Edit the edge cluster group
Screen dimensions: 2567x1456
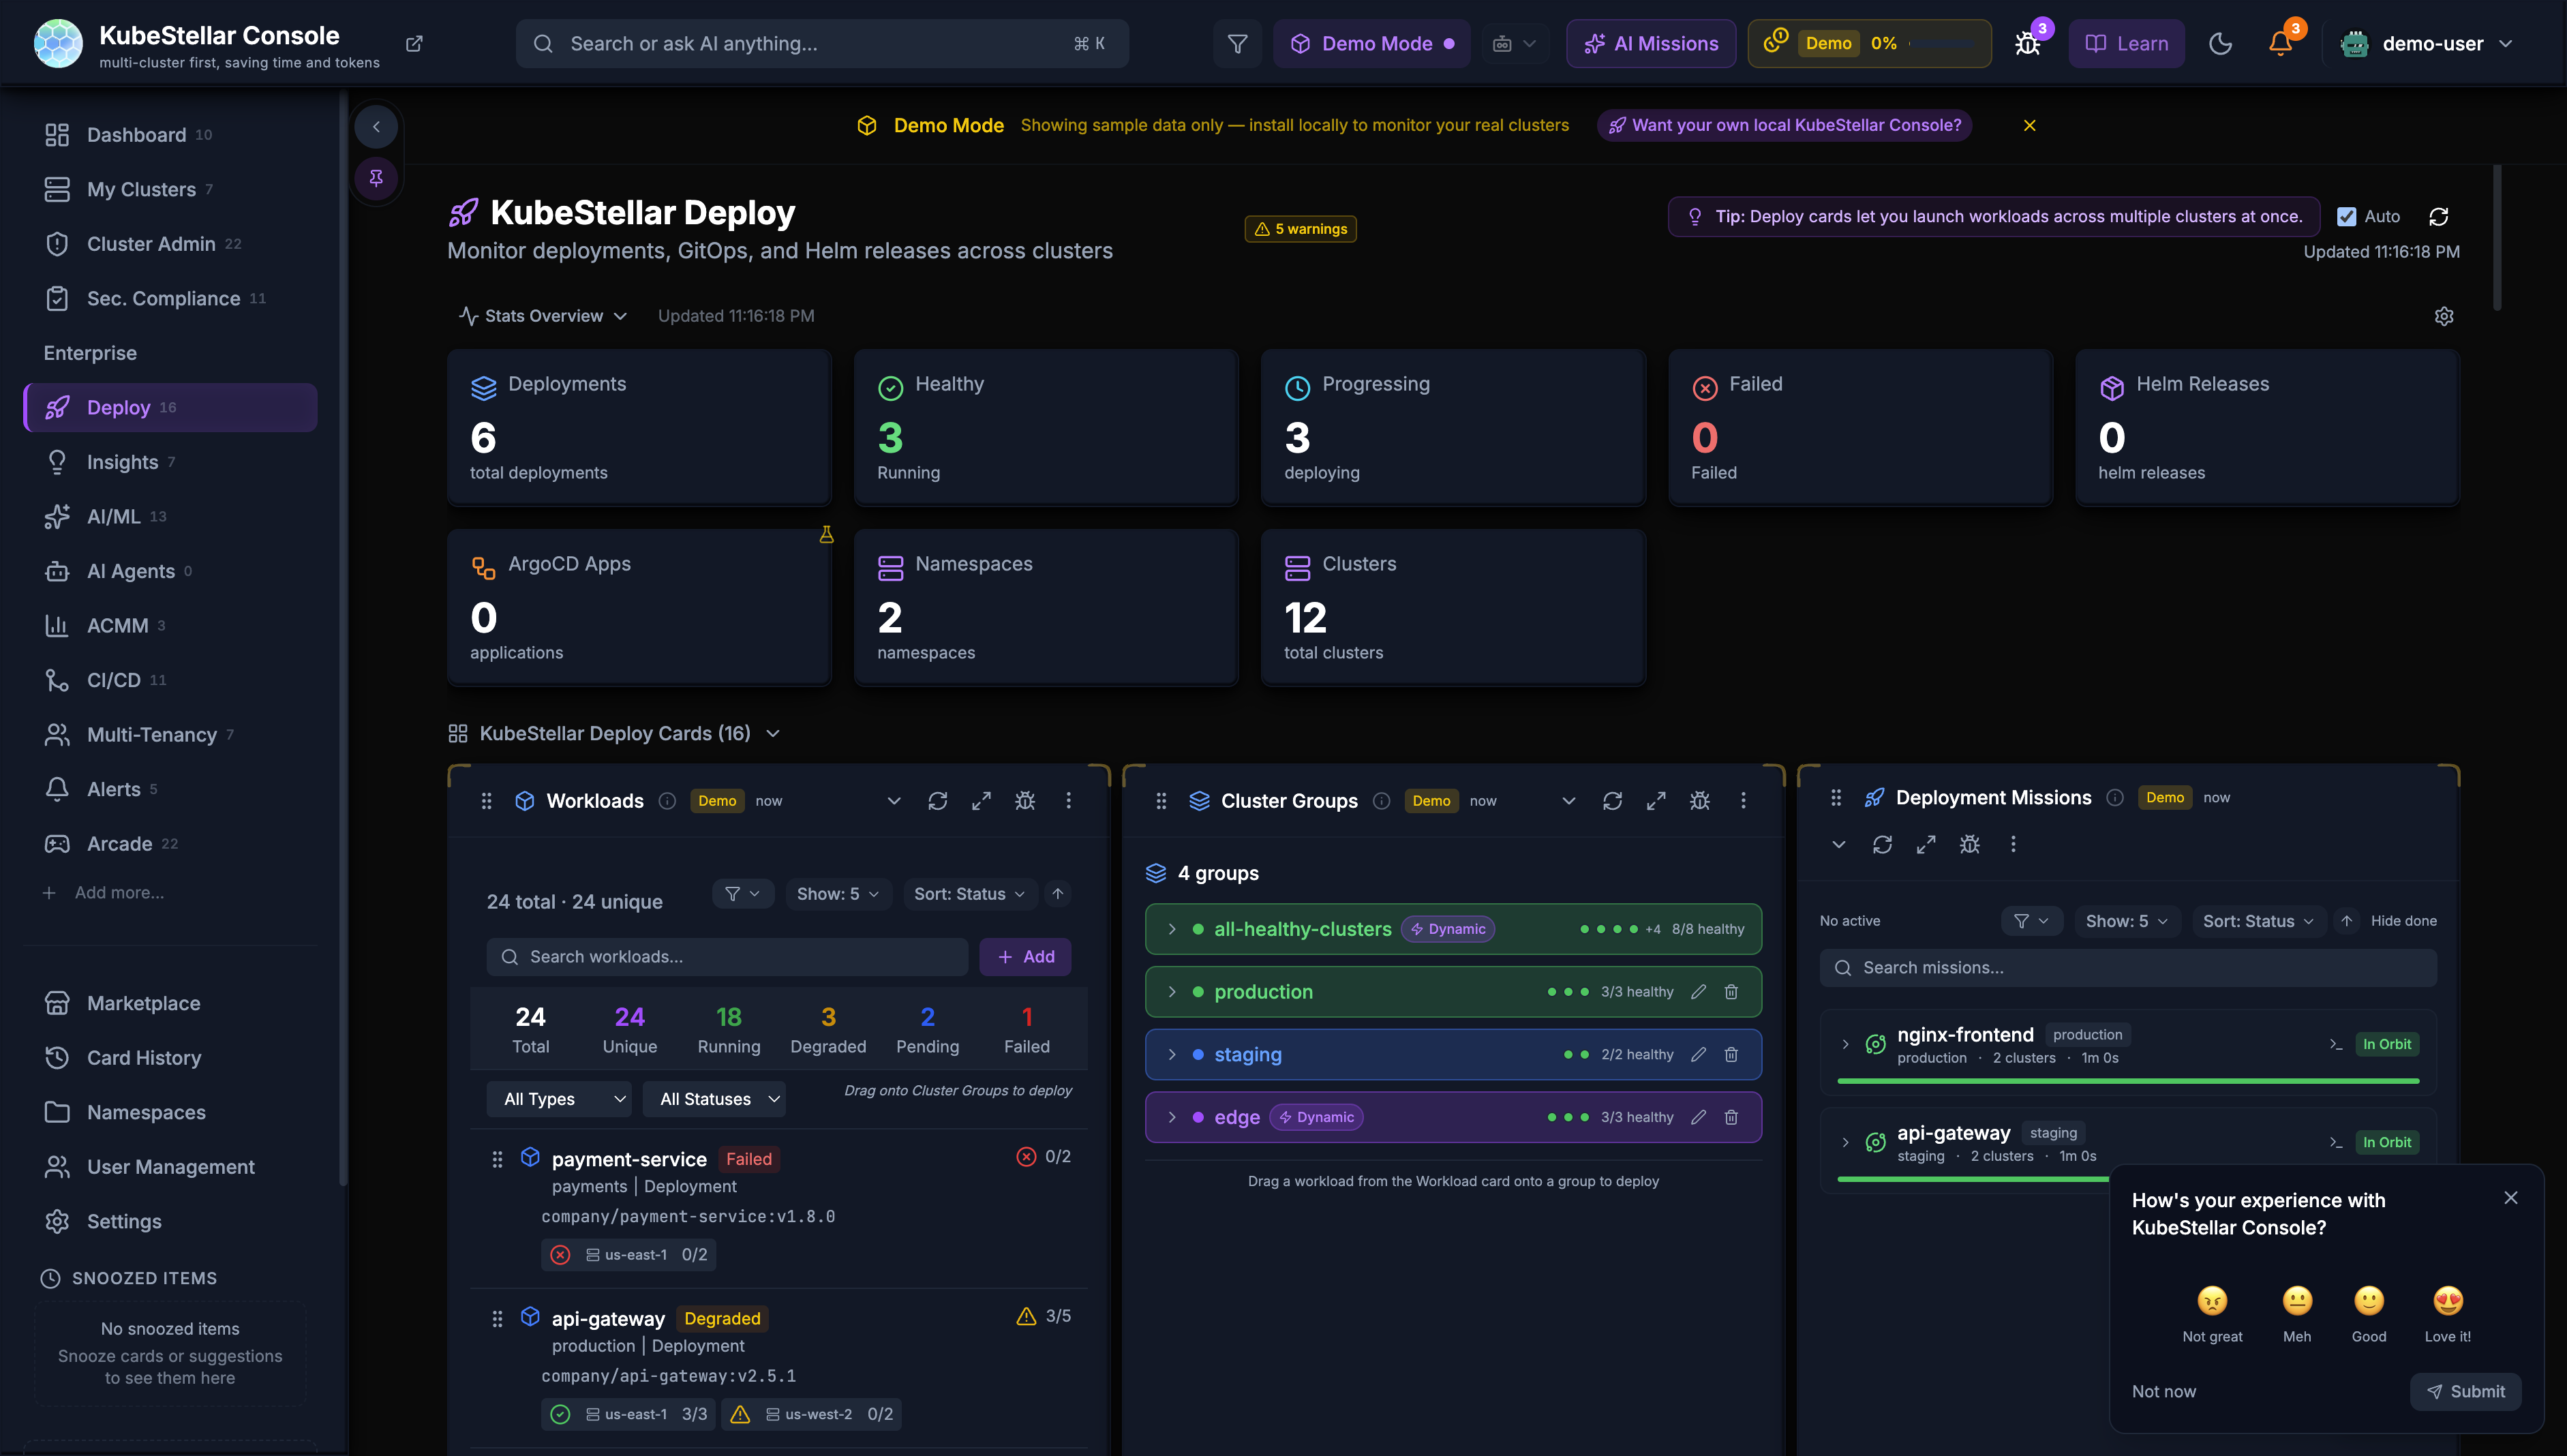(1698, 1117)
